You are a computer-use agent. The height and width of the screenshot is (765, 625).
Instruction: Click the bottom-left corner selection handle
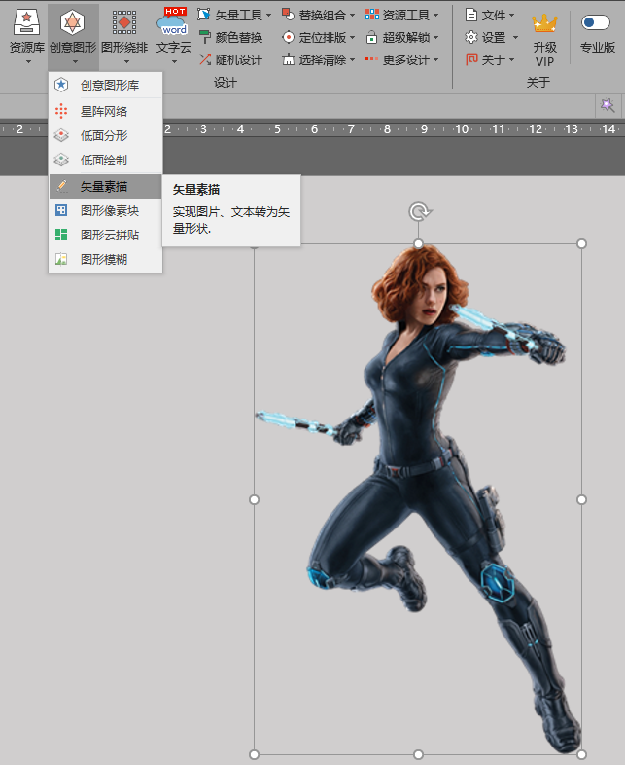(254, 754)
